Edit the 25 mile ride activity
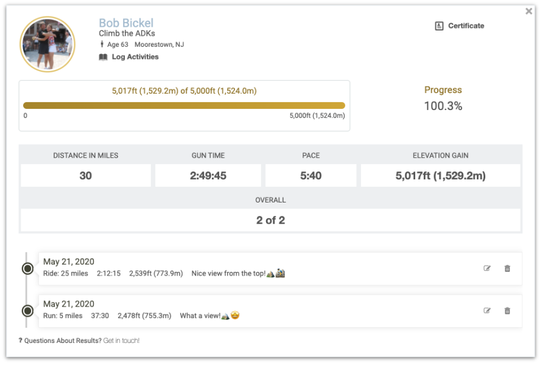The height and width of the screenshot is (374, 548). (487, 268)
